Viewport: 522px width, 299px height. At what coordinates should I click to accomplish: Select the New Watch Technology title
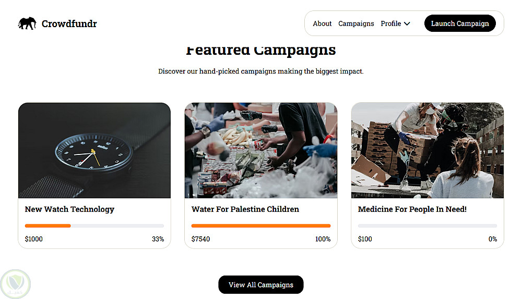coord(69,209)
